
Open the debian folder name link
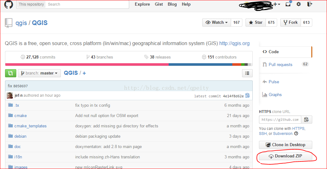(20, 136)
